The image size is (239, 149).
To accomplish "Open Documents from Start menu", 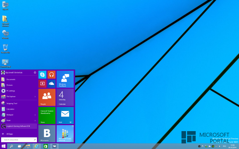I will point(19,79).
